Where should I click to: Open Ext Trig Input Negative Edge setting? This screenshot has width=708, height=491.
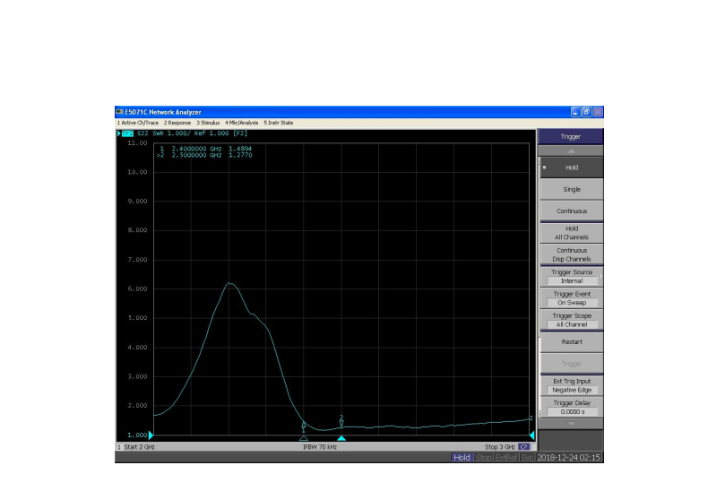[x=571, y=385]
